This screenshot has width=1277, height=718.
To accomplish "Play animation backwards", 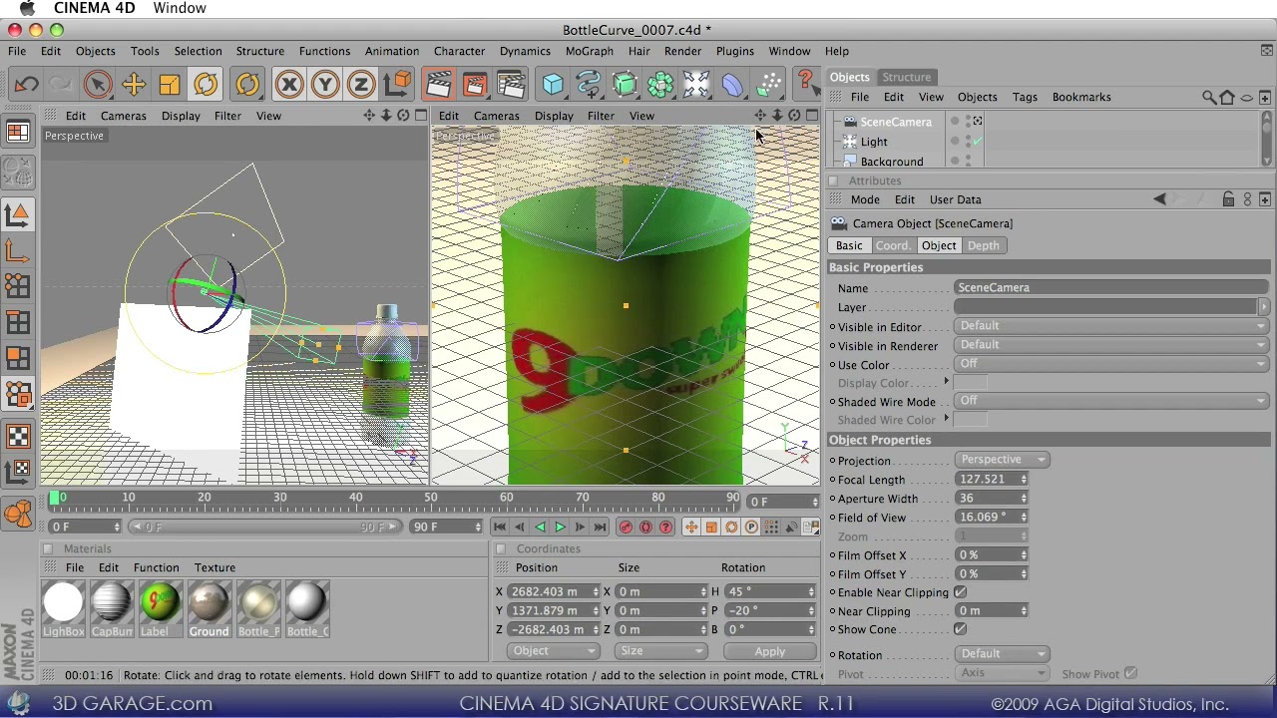I will (x=540, y=527).
